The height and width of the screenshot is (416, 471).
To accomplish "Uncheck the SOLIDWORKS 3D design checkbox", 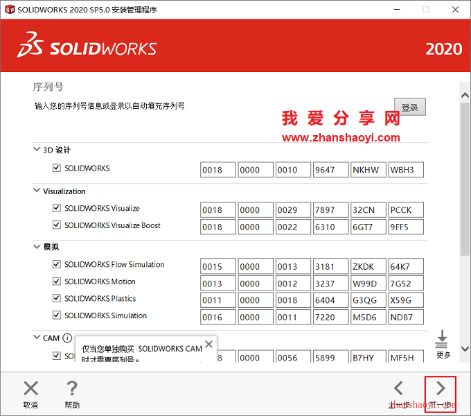I will tap(57, 168).
